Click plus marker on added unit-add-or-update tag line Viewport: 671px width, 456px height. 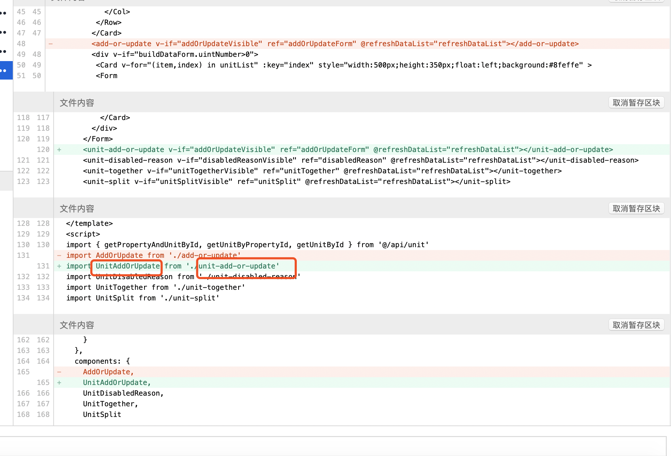click(59, 150)
